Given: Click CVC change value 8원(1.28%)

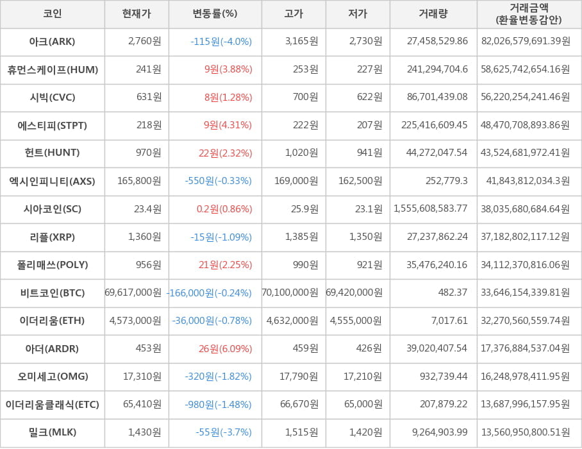Looking at the screenshot, I should pos(228,97).
